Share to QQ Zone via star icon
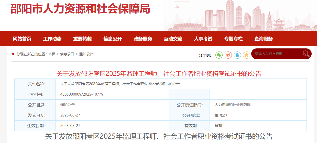This screenshot has width=317, height=143. coord(246,55)
